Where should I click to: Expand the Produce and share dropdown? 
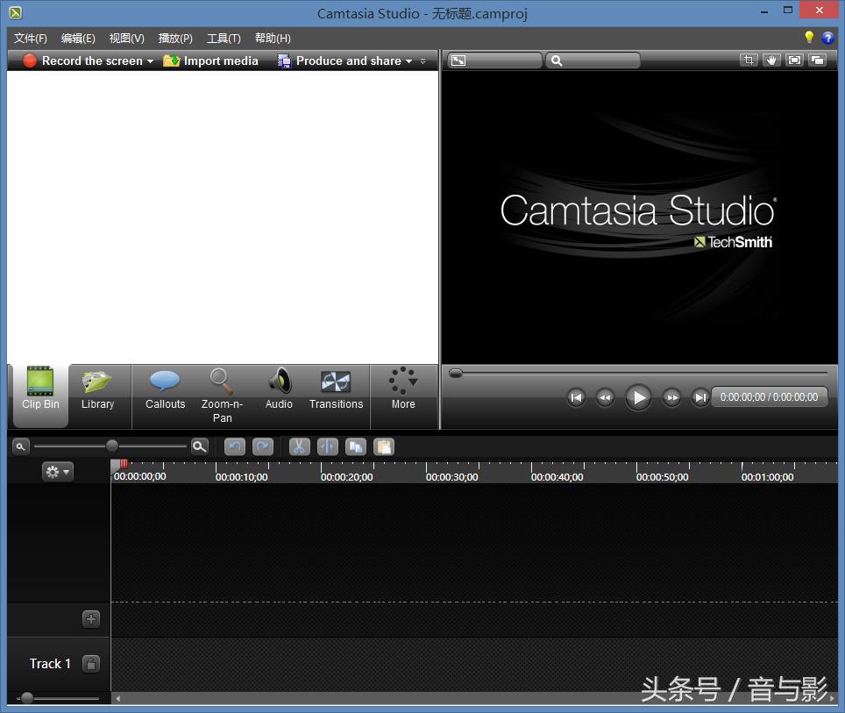point(409,61)
